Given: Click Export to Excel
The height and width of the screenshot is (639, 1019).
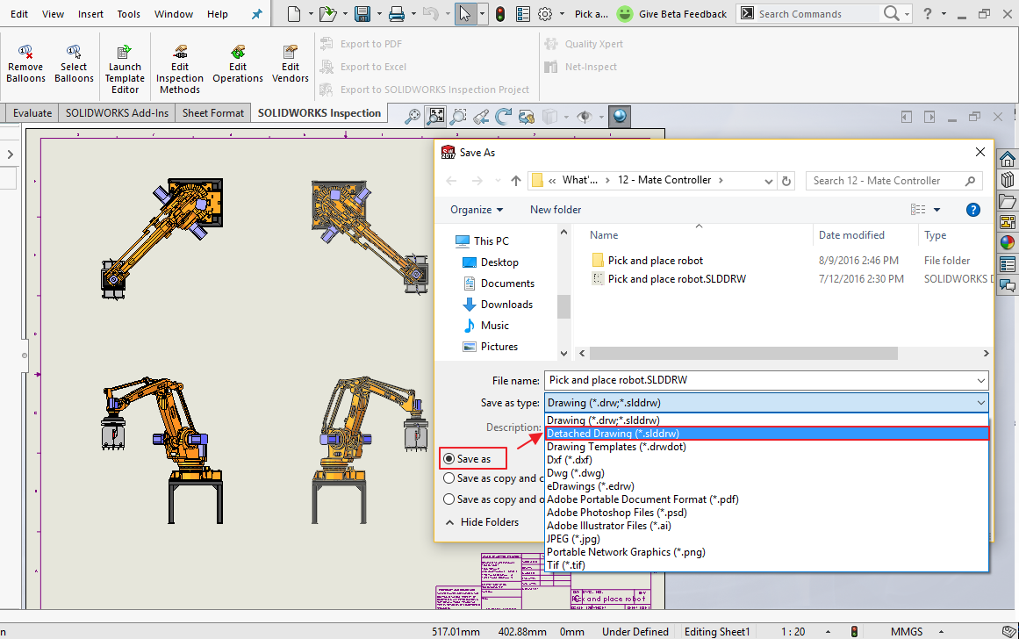Looking at the screenshot, I should (x=363, y=67).
